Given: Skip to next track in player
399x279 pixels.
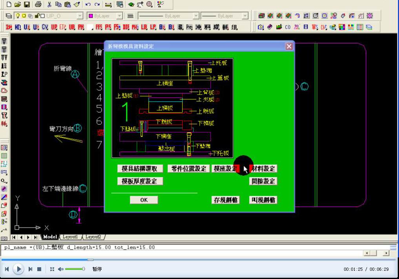Looking at the screenshot, I should [x=30, y=269].
